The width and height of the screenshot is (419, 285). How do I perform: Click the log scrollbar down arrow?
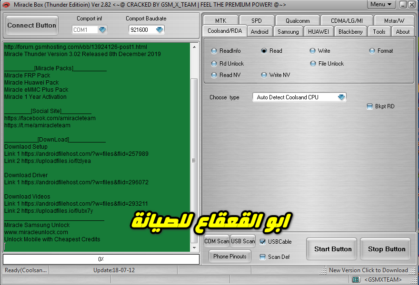(194, 247)
